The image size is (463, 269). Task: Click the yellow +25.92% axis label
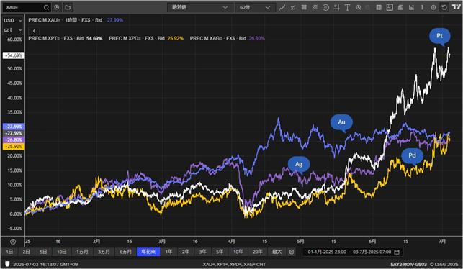tap(14, 146)
